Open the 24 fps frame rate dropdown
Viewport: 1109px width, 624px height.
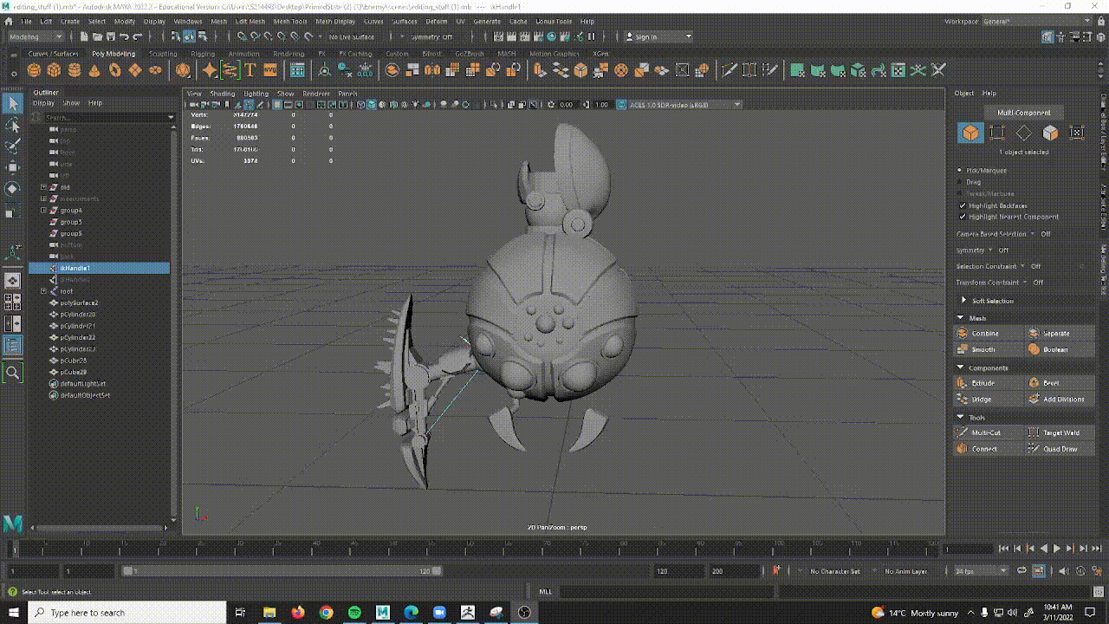pos(981,571)
